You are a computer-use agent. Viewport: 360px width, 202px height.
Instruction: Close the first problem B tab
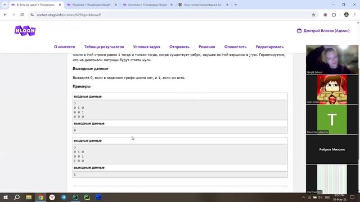[60, 5]
